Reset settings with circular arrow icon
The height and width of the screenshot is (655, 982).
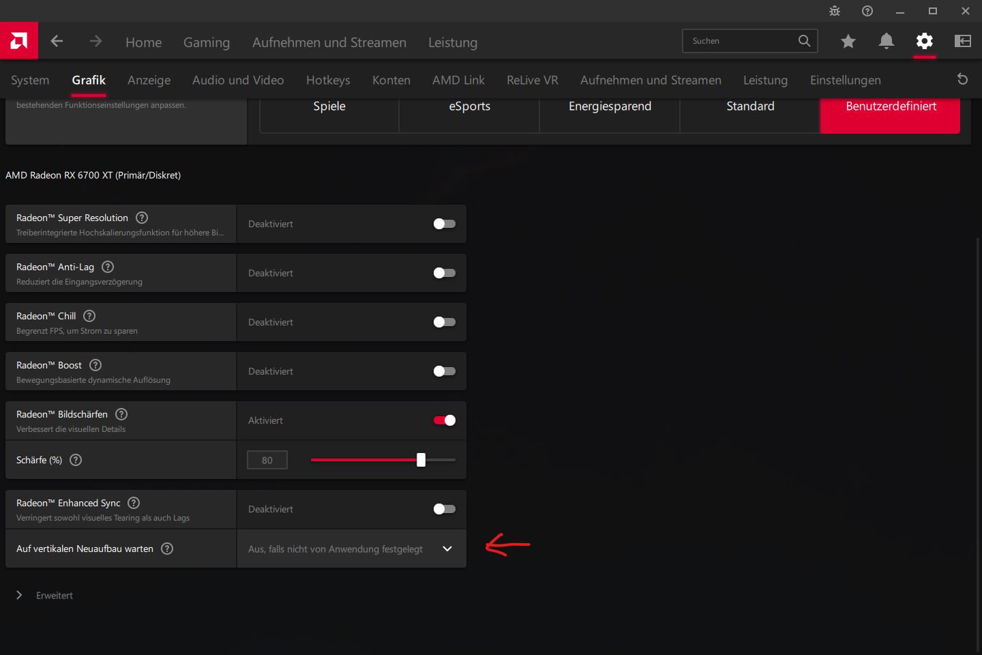coord(963,79)
